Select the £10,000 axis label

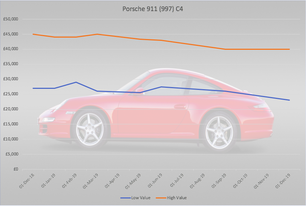[x=11, y=139]
